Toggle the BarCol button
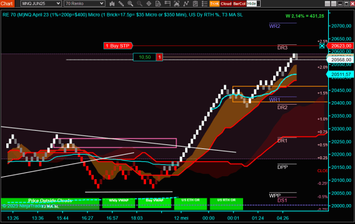 click(239, 3)
